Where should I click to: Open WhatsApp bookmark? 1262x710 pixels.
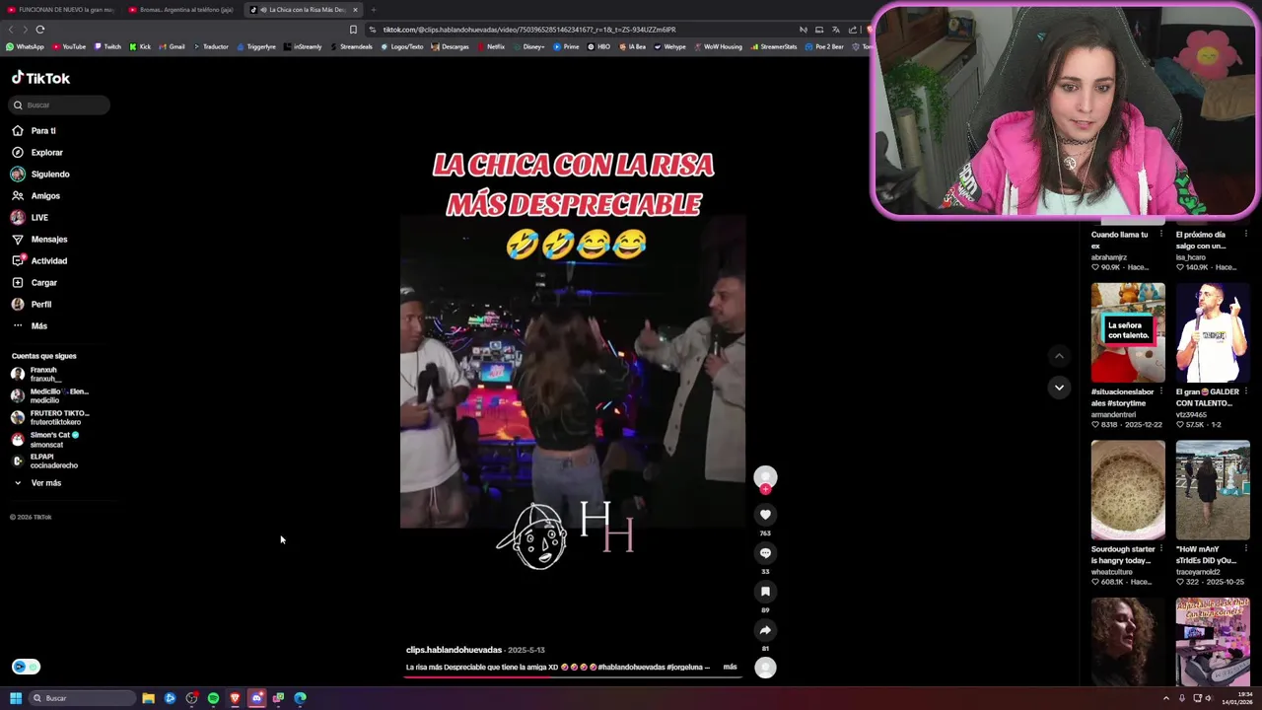pyautogui.click(x=25, y=46)
